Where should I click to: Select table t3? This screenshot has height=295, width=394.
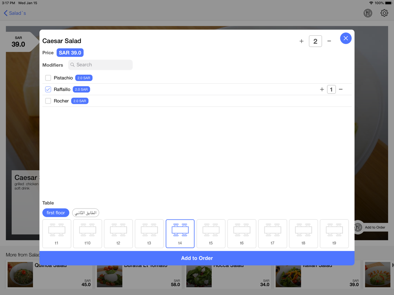pos(149,234)
